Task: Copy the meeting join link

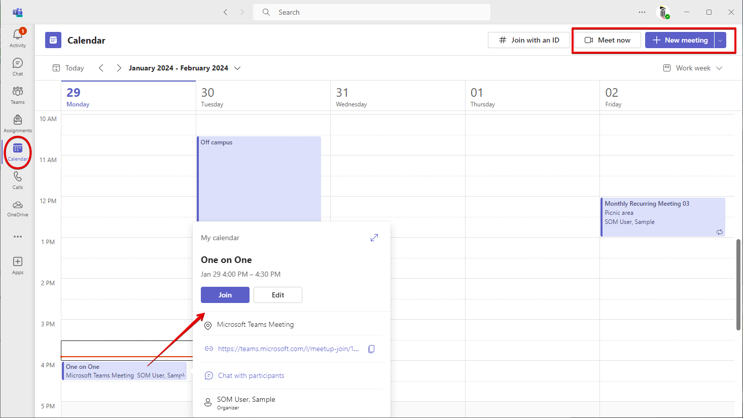Action: [x=371, y=349]
